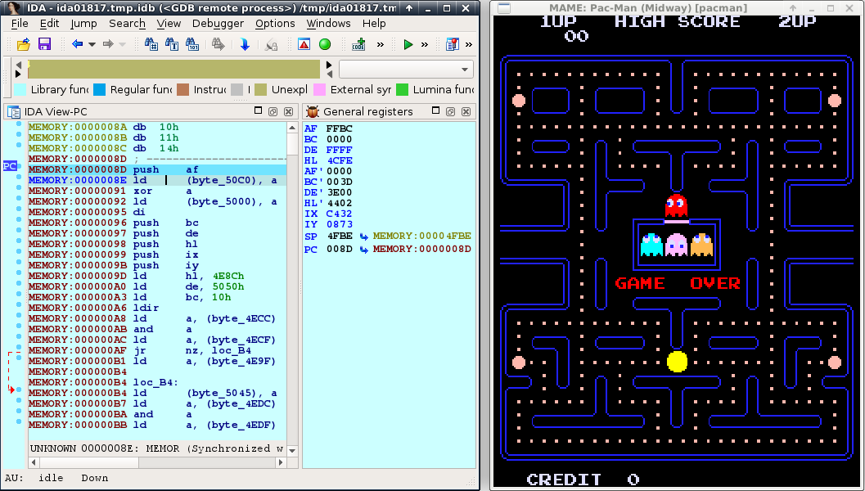Click the greyed search-next binoculars icon
865x491 pixels.
[219, 45]
